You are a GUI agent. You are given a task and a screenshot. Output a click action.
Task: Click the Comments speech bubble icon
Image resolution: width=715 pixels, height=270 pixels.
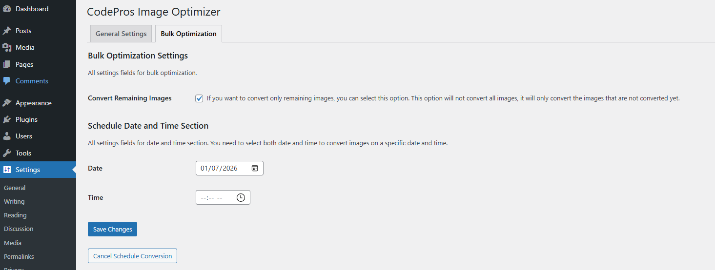click(7, 81)
